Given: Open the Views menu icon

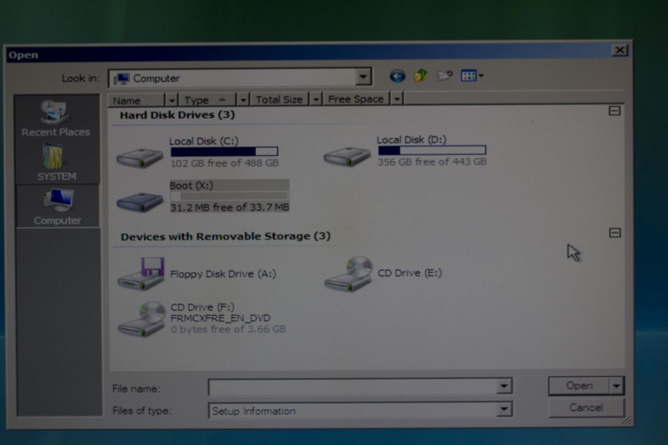Looking at the screenshot, I should point(471,76).
